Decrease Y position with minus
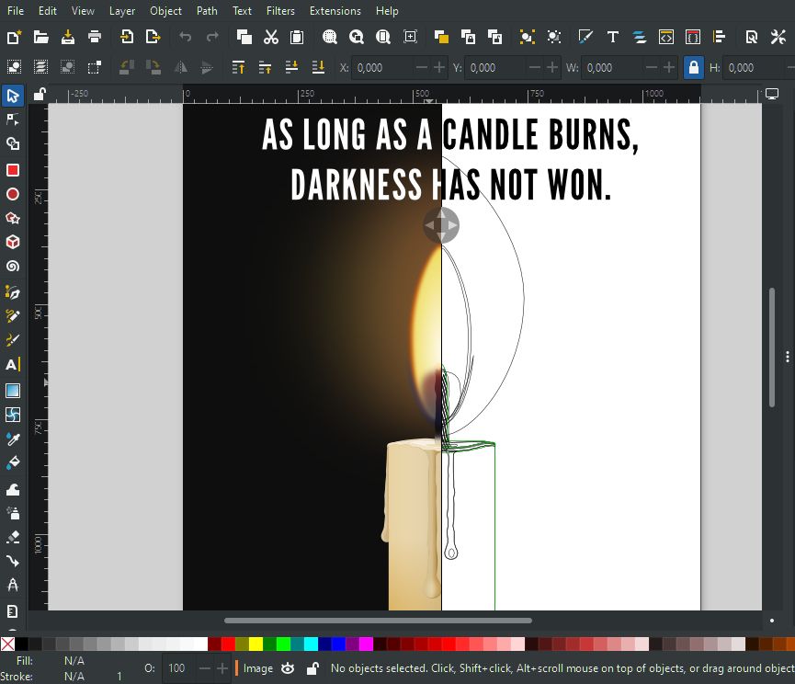795x684 pixels. coord(534,67)
